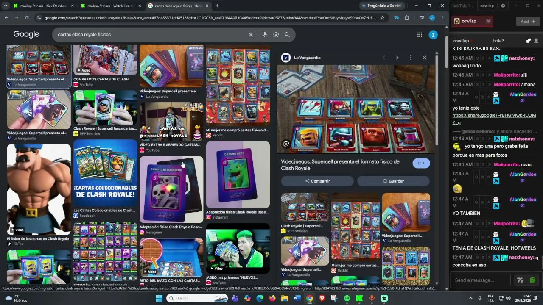Select the KickTalk tab in the title bar
The height and width of the screenshot is (305, 543).
click(x=462, y=6)
